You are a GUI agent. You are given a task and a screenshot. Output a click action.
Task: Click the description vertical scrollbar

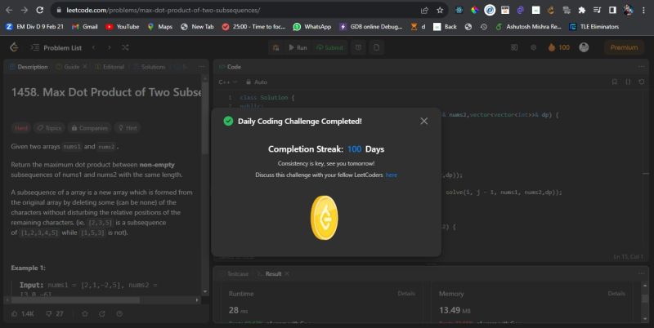click(205, 117)
